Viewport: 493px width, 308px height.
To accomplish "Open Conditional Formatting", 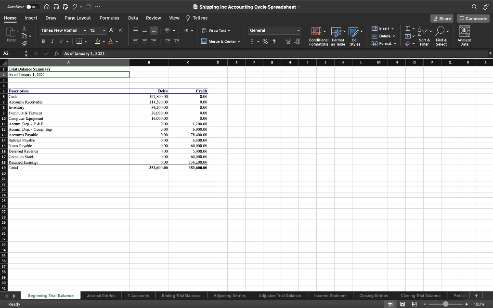I will click(318, 37).
